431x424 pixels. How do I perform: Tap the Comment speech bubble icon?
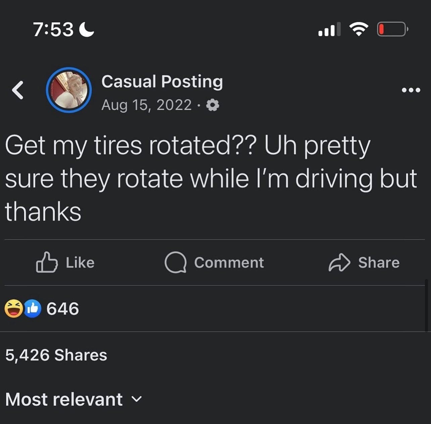(175, 262)
